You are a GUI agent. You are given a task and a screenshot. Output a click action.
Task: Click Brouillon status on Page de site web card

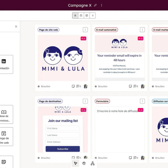(44, 86)
